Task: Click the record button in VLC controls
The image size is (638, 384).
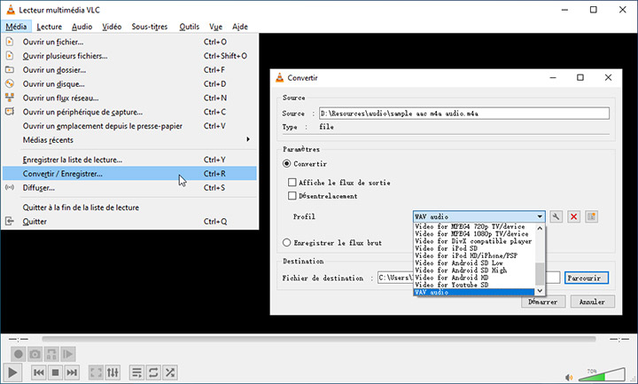Action: click(19, 354)
